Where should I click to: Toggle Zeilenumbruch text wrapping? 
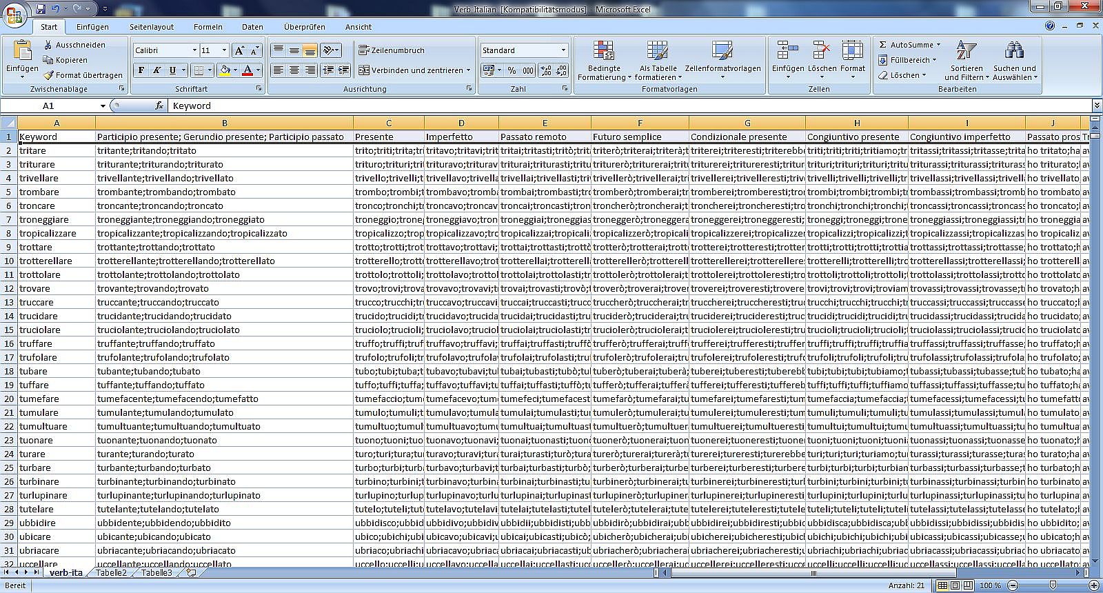point(392,50)
